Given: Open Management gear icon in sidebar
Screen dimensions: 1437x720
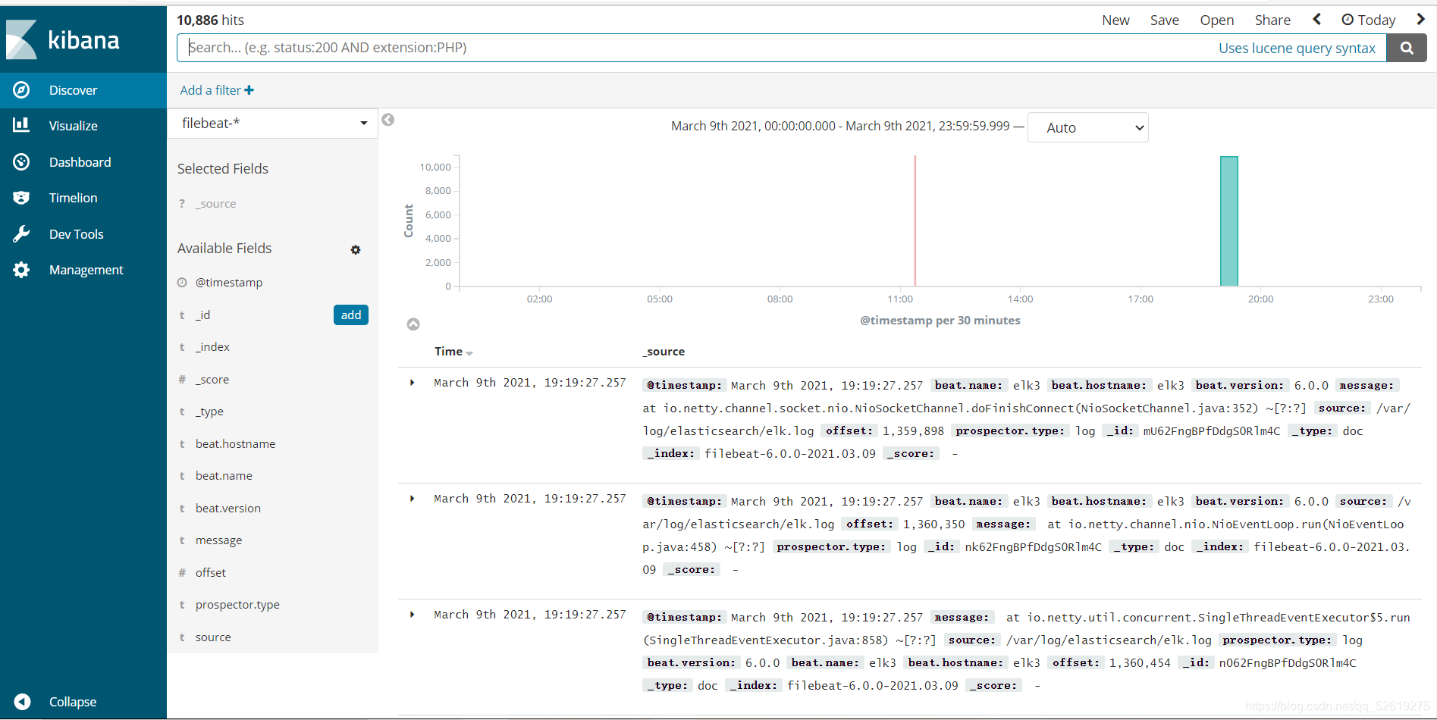Looking at the screenshot, I should [21, 270].
